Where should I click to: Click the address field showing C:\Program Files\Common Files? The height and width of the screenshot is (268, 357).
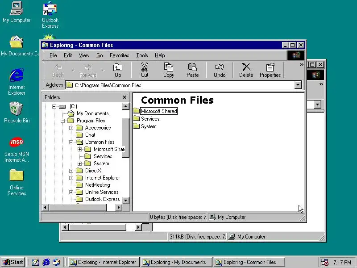180,85
